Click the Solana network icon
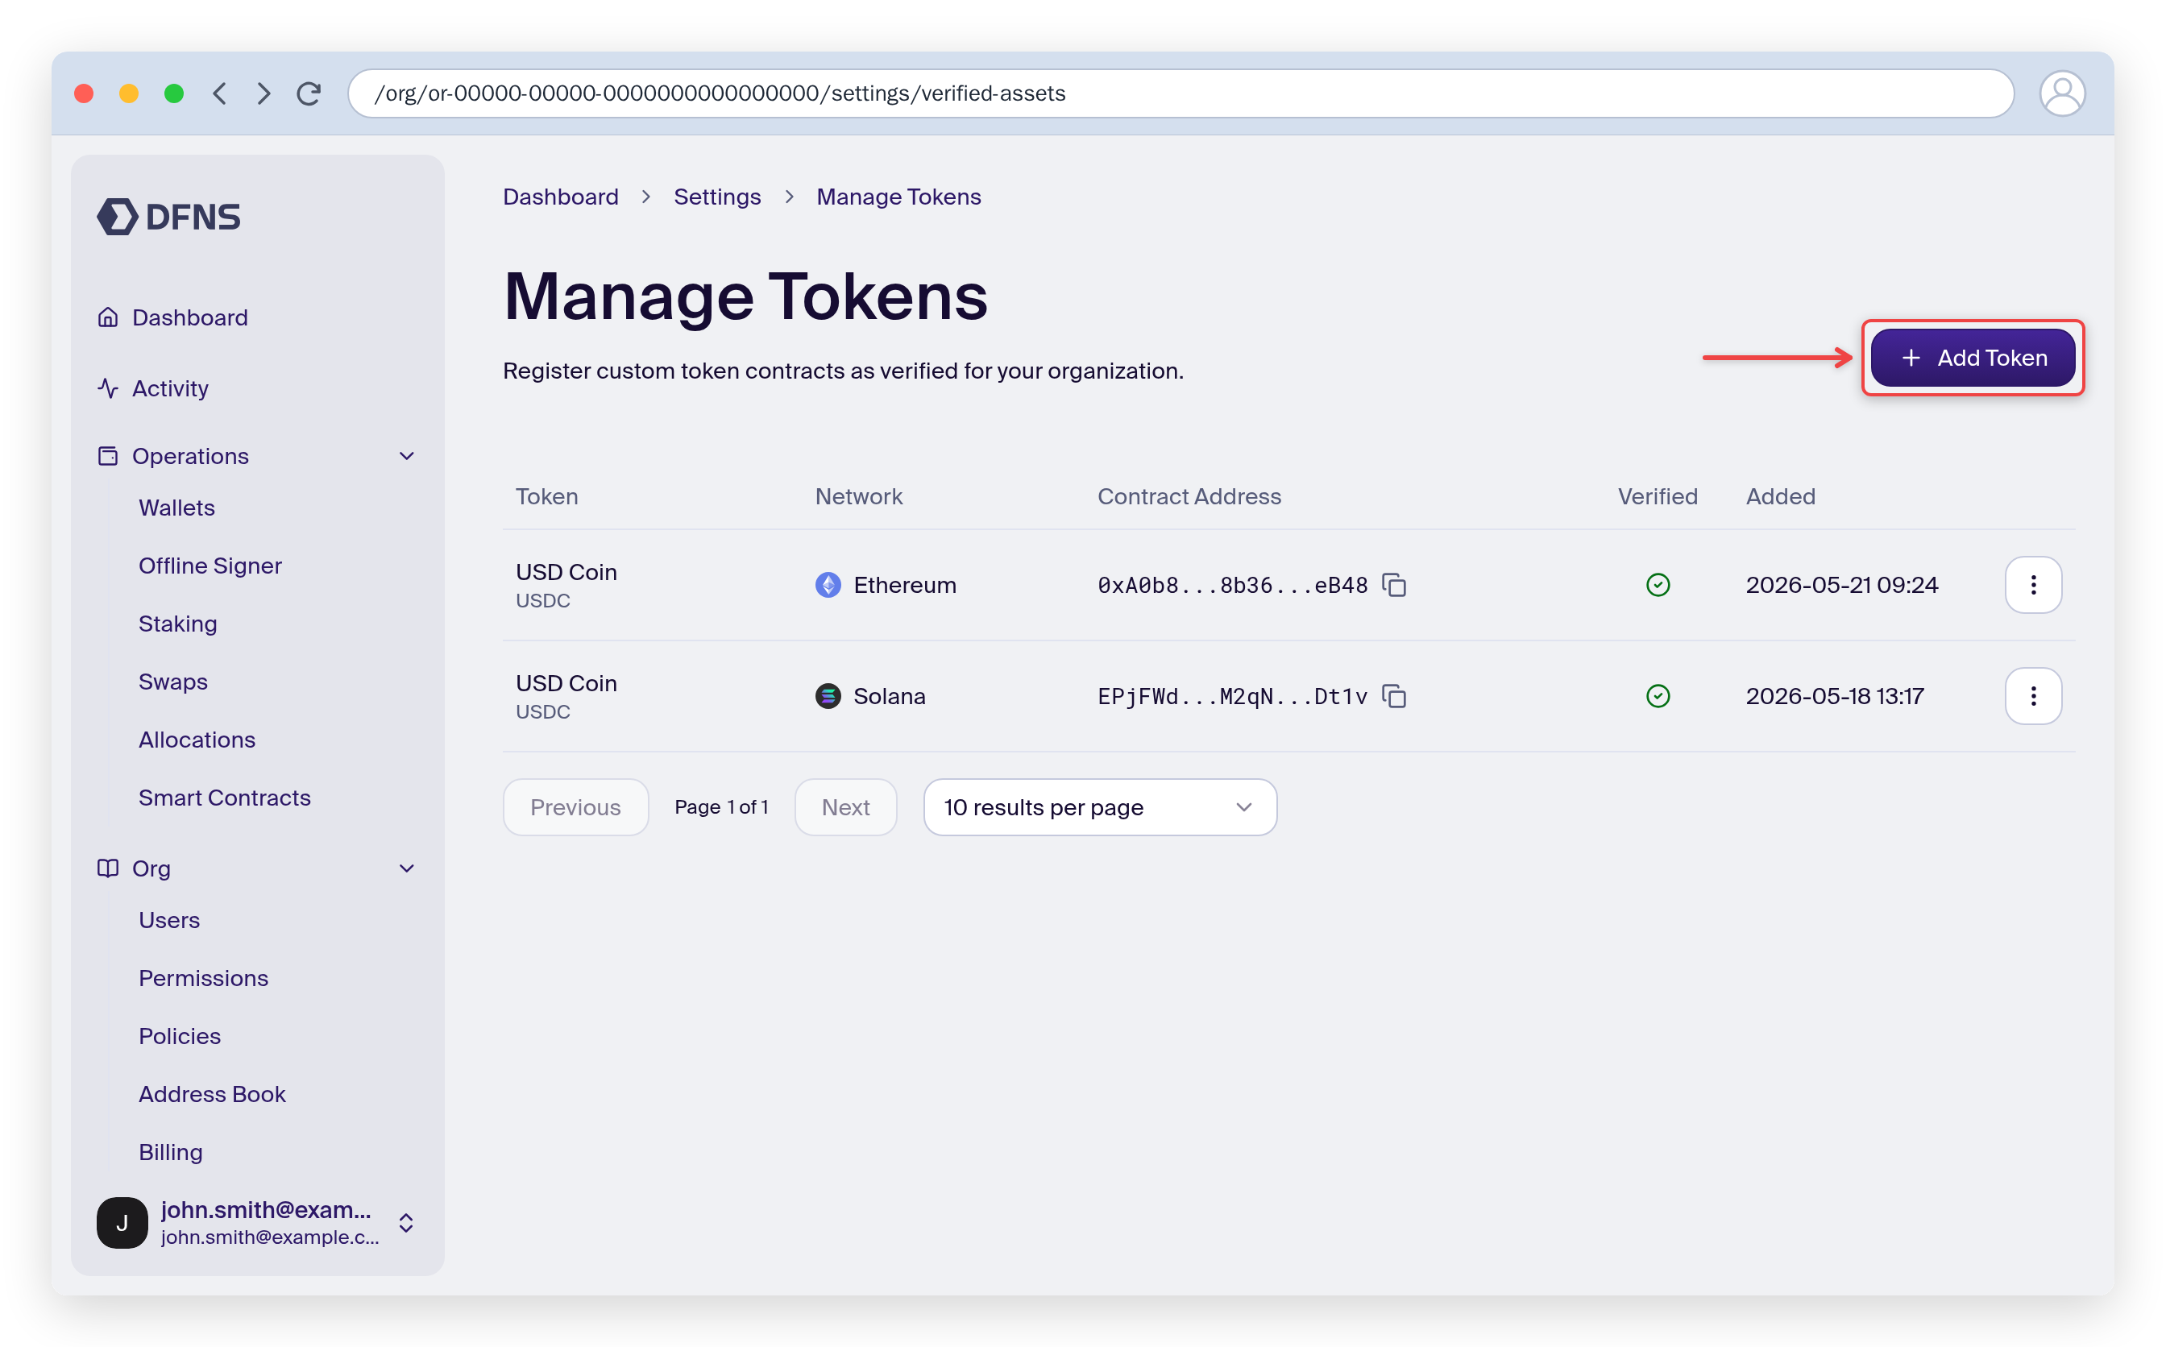The height and width of the screenshot is (1347, 2166). click(x=828, y=696)
